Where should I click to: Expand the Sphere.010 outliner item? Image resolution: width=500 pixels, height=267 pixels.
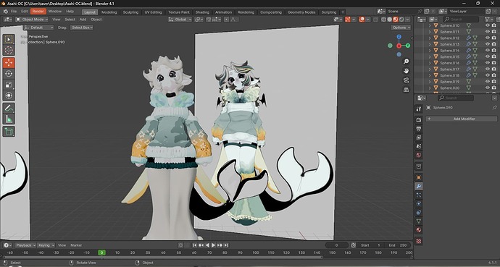click(x=430, y=25)
